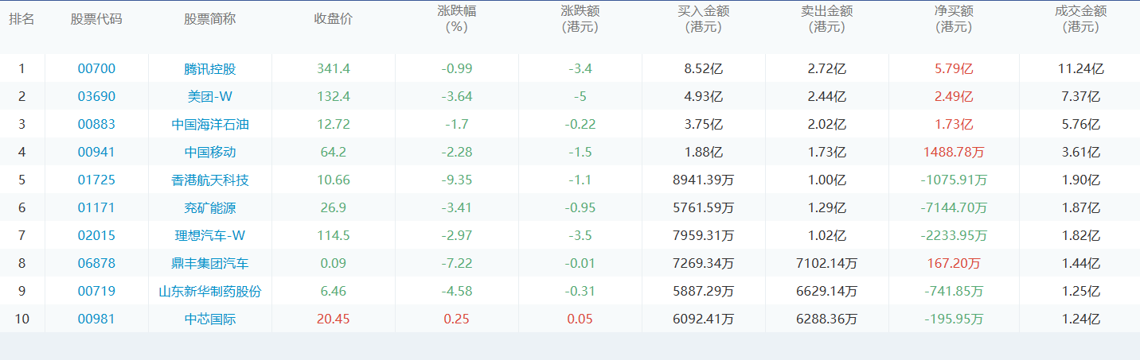Open 理想汽车-W stock link
This screenshot has height=360, width=1140.
point(210,236)
